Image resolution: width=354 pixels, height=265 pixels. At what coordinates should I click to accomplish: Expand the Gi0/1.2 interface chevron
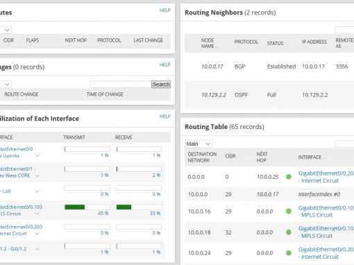coord(37,249)
